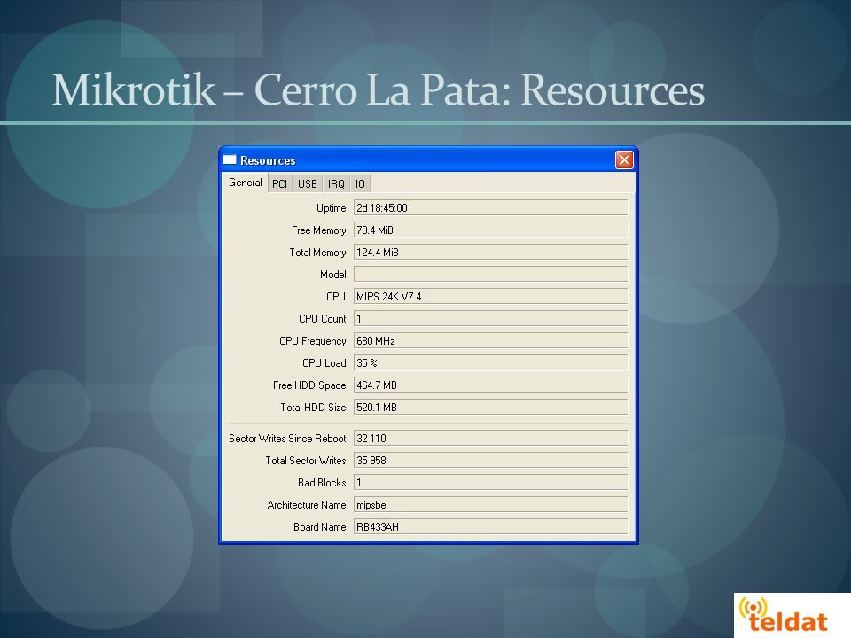Open the USB tab
This screenshot has width=851, height=638.
[308, 184]
